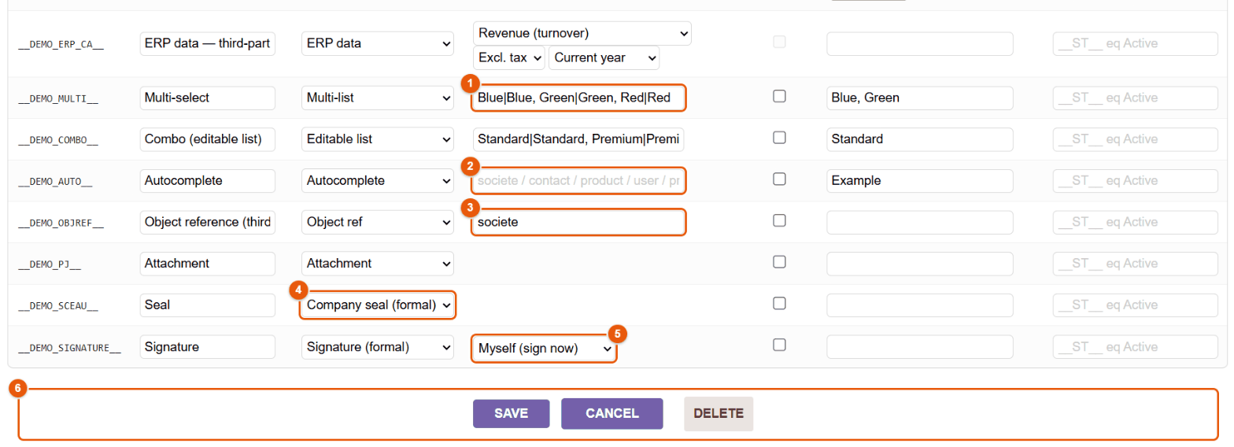1234x447 pixels.
Task: Open the Myself (sign now) dropdown
Action: tap(544, 348)
